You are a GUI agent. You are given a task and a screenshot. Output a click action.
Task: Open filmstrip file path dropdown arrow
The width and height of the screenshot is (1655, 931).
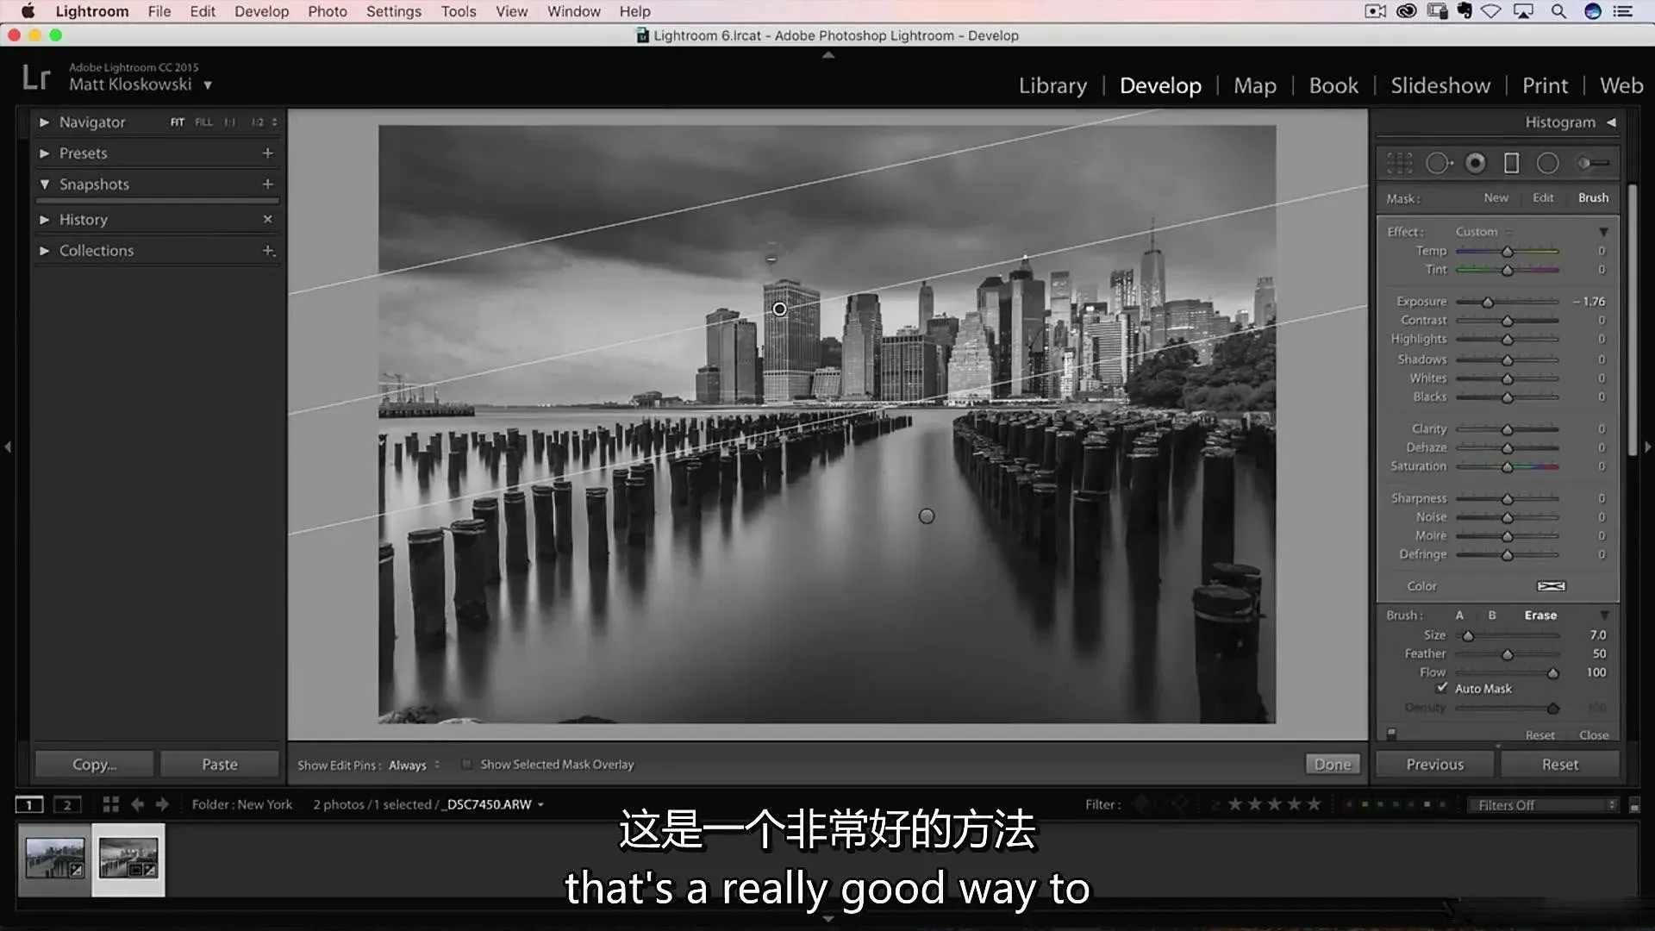pyautogui.click(x=541, y=805)
